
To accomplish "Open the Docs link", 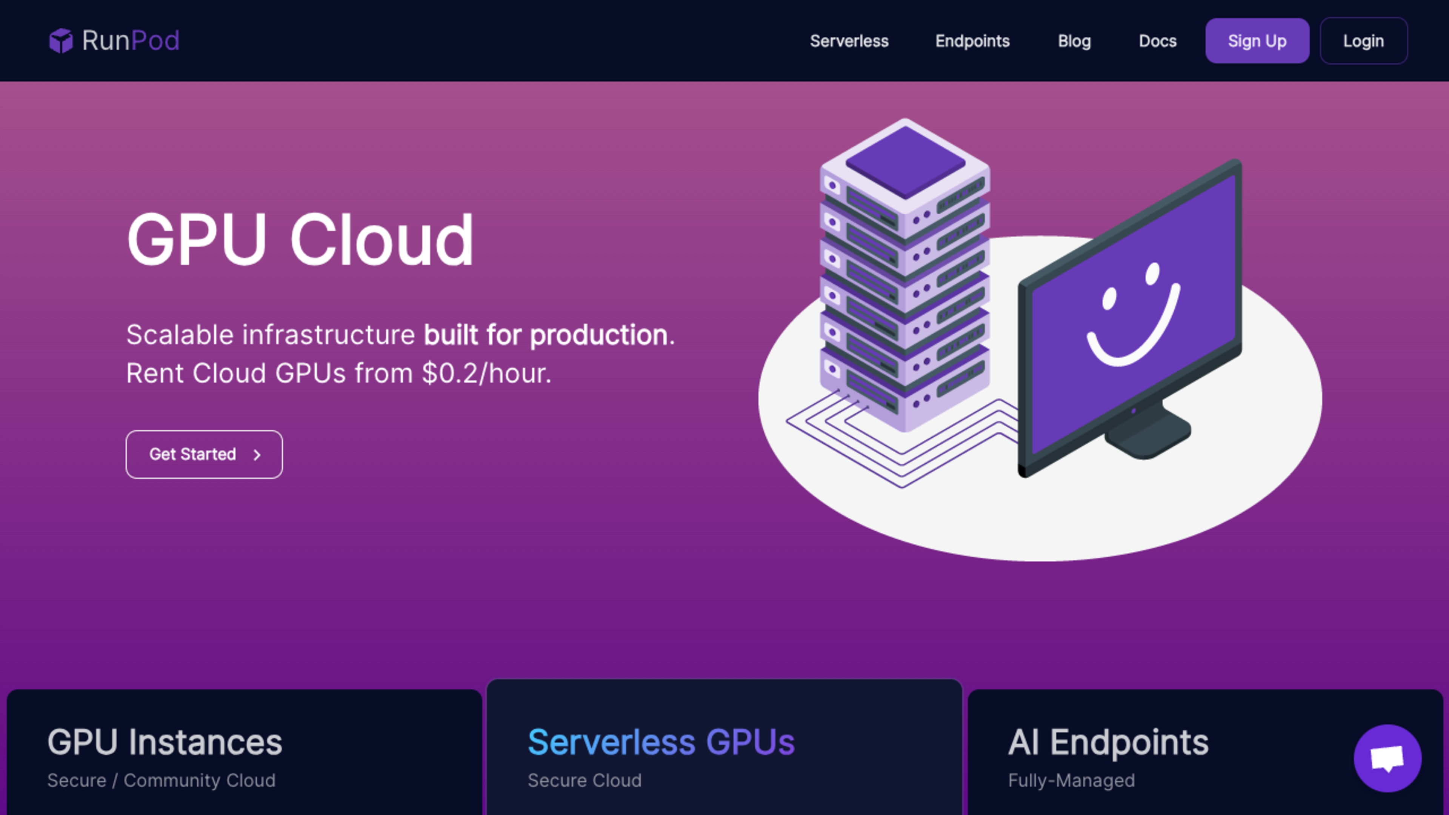I will 1157,41.
